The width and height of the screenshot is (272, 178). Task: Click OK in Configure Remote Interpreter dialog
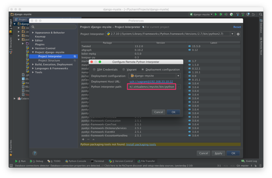click(x=173, y=112)
